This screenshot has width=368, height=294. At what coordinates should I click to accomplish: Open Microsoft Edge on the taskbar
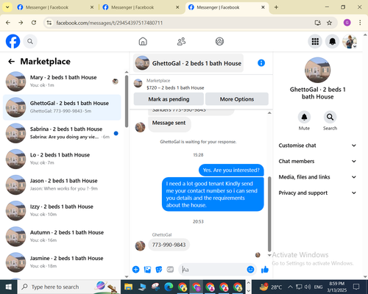tap(169, 287)
